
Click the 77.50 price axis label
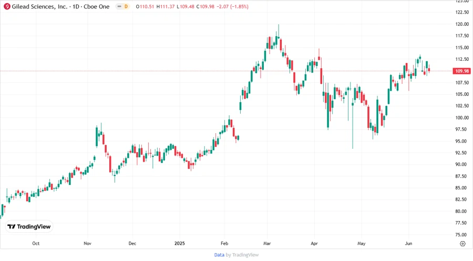[462, 223]
